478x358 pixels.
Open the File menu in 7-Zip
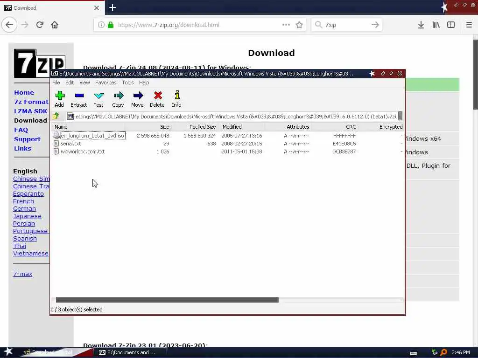56,83
